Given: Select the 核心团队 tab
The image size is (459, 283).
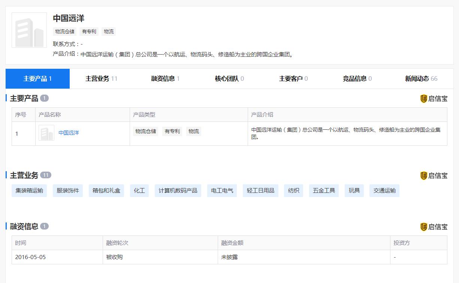Looking at the screenshot, I should tap(229, 79).
